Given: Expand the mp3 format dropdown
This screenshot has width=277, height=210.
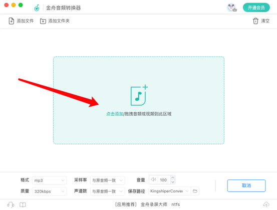Looking at the screenshot, I should [49, 180].
